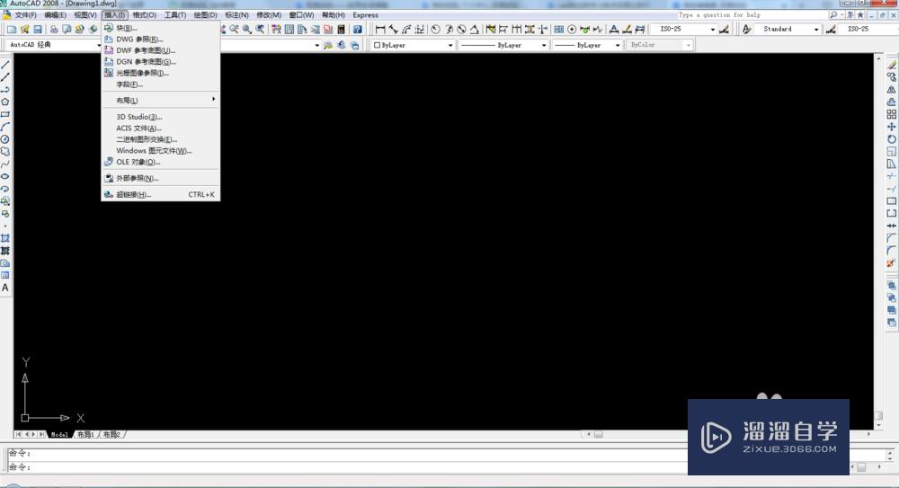Click the Dimension Style manager icon
This screenshot has height=488, width=899.
point(724,29)
